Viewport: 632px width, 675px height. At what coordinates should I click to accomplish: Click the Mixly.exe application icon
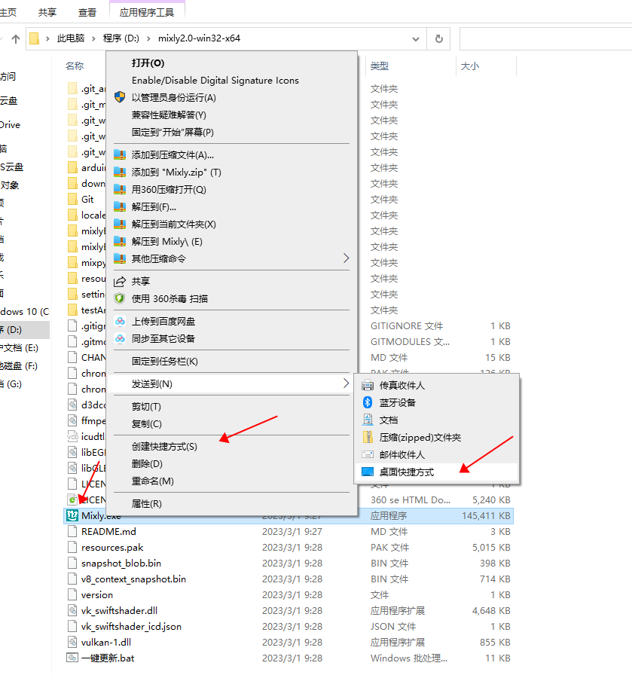(72, 516)
